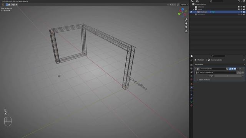Open Outliner filter dropdown
This screenshot has height=138, width=246.
(x=240, y=1)
